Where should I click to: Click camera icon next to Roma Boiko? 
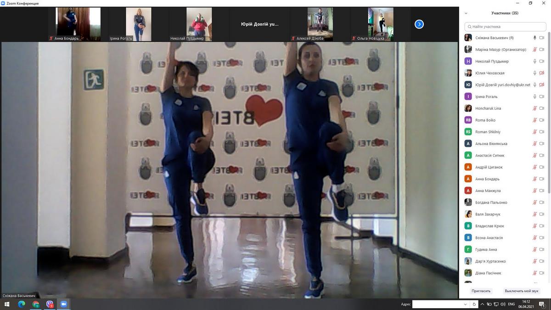(x=542, y=120)
